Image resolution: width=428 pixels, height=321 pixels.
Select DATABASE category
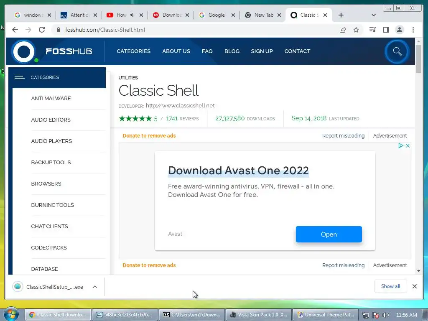click(44, 269)
